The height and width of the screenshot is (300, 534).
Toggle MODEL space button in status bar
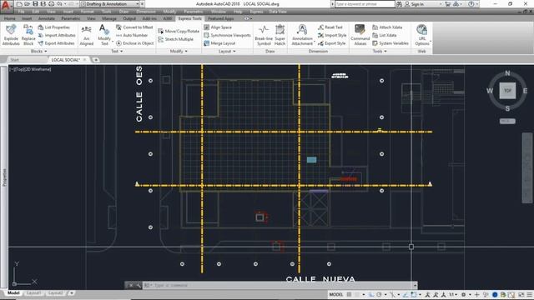(x=335, y=294)
